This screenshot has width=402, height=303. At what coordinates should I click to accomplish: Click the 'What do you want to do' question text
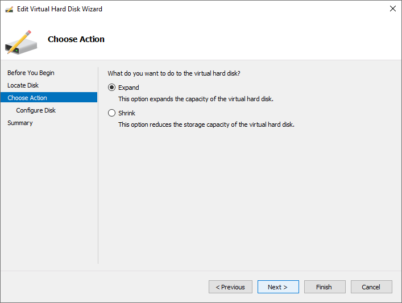[x=174, y=73]
